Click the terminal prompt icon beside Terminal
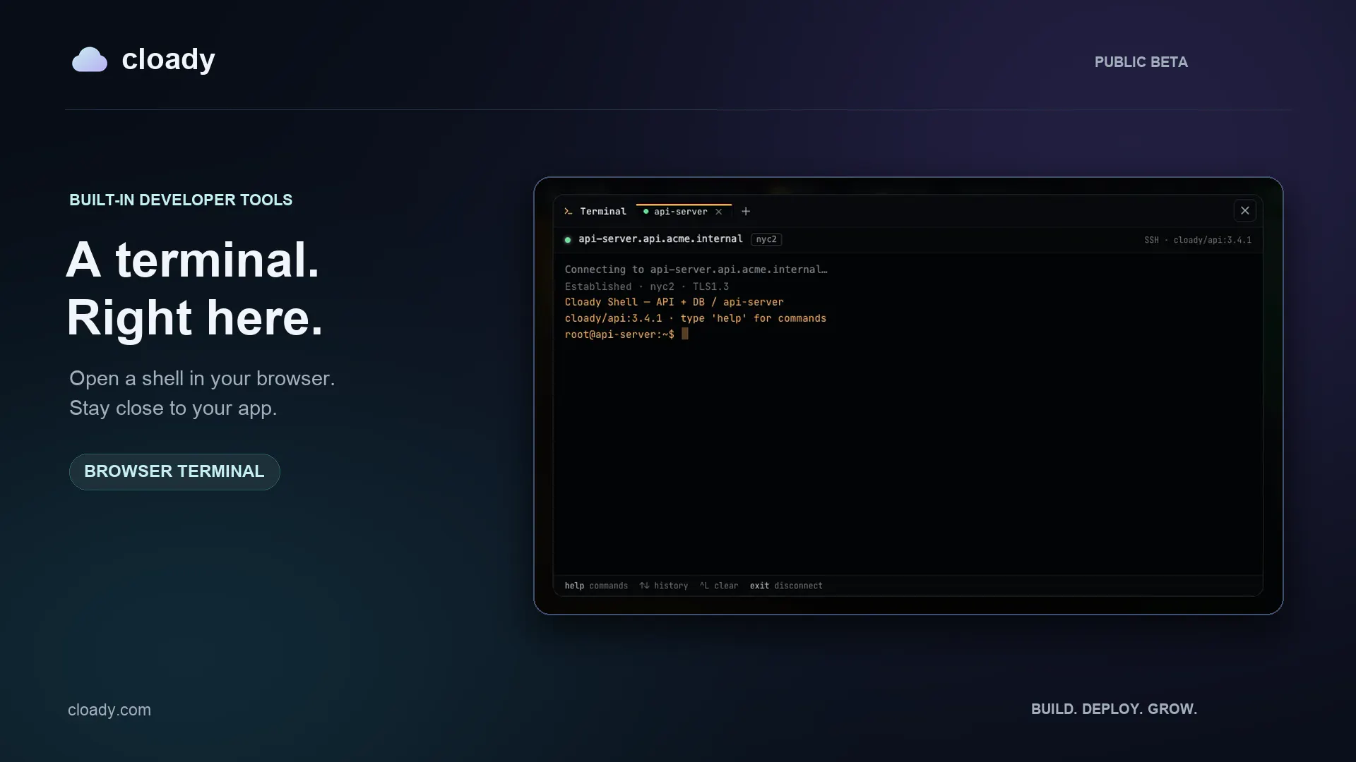Image resolution: width=1356 pixels, height=762 pixels. [x=569, y=212]
